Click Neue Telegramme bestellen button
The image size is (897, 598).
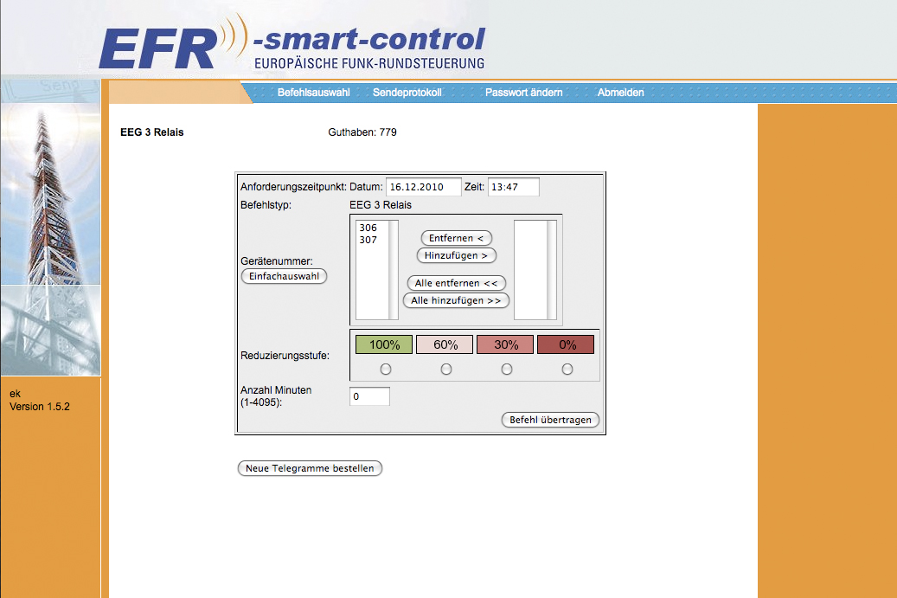pos(310,468)
